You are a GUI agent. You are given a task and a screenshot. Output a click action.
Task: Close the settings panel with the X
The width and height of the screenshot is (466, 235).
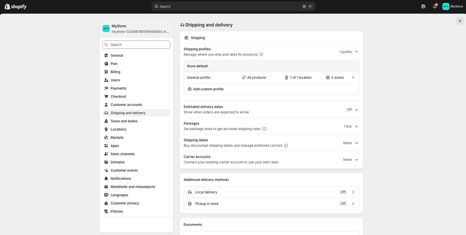[460, 21]
